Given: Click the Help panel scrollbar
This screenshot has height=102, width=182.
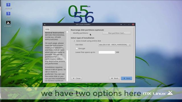Looking at the screenshot, I should click(x=67, y=41).
